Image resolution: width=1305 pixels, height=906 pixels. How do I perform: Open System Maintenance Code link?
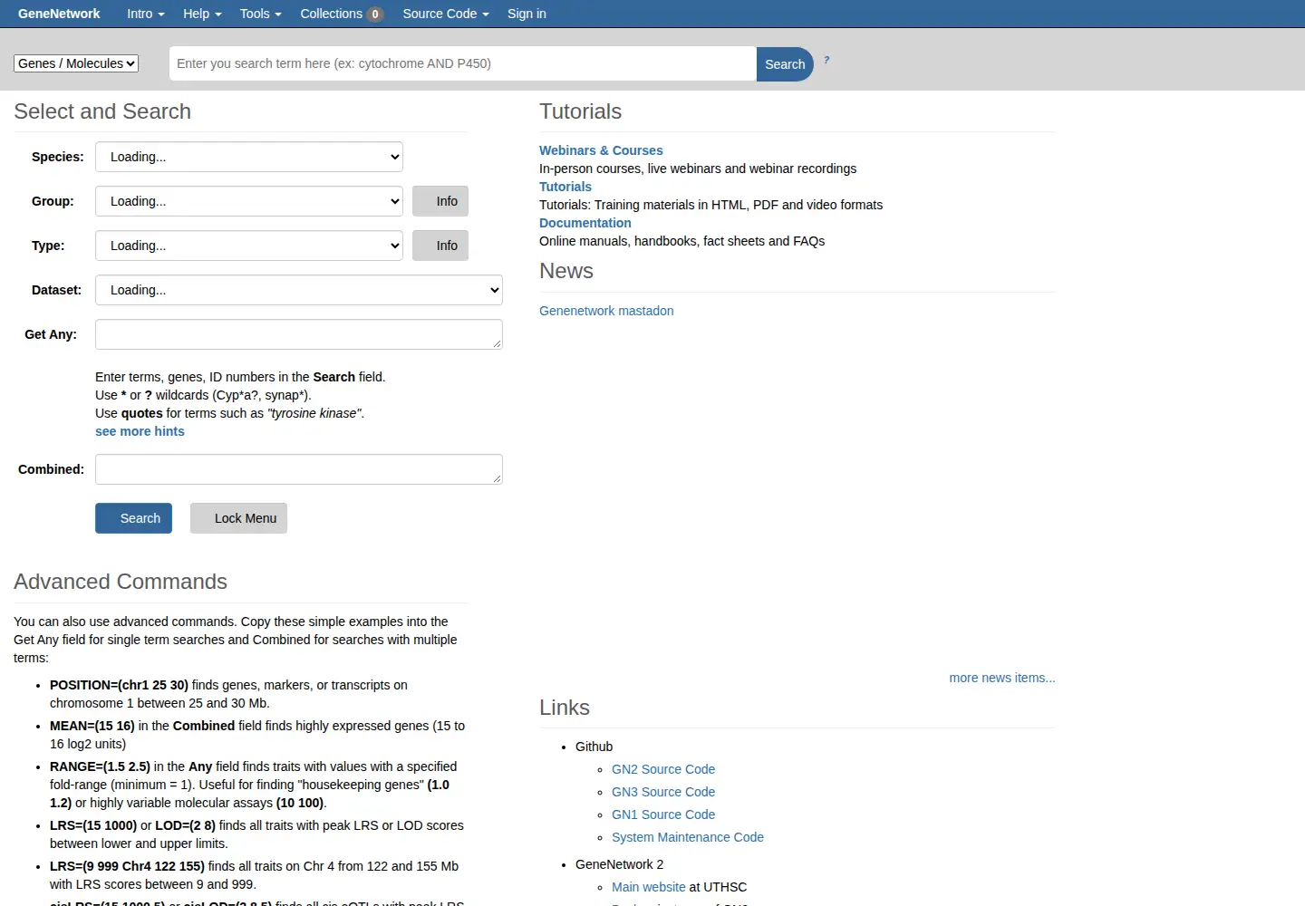[688, 837]
